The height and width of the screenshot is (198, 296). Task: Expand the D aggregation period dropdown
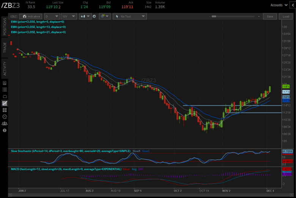pyautogui.click(x=52, y=17)
